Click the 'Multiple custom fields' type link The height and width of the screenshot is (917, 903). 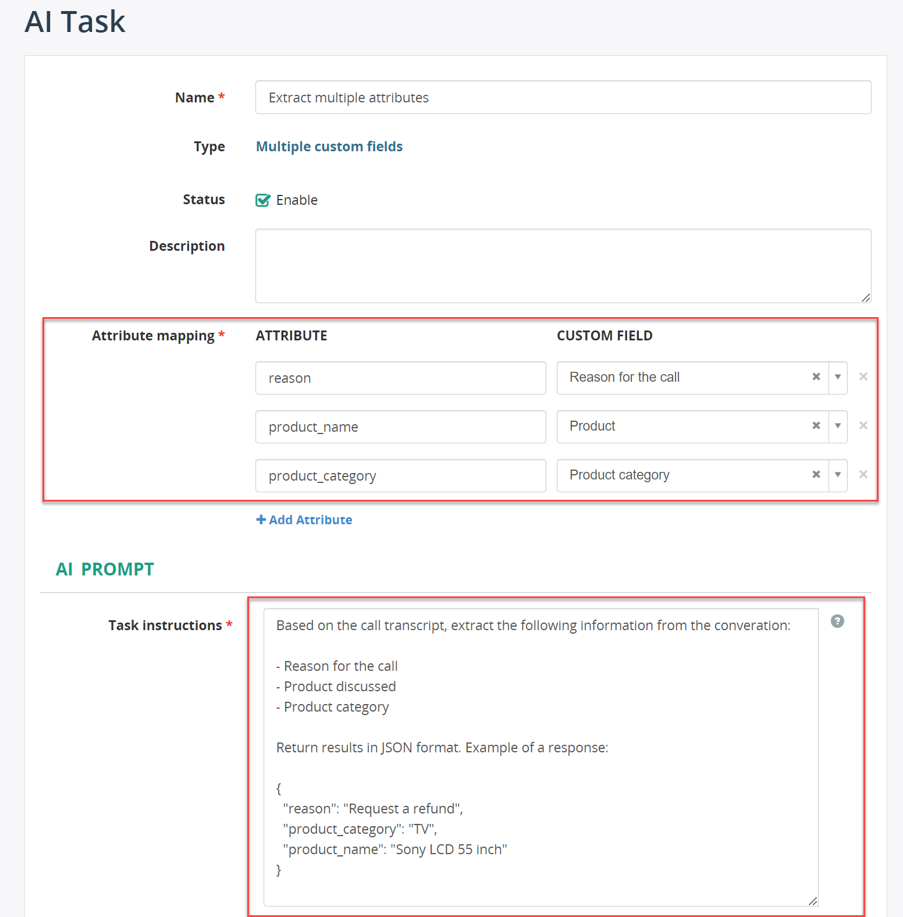tap(329, 147)
